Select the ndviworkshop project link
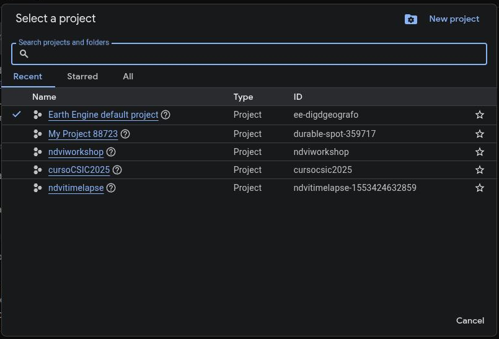 (x=76, y=152)
